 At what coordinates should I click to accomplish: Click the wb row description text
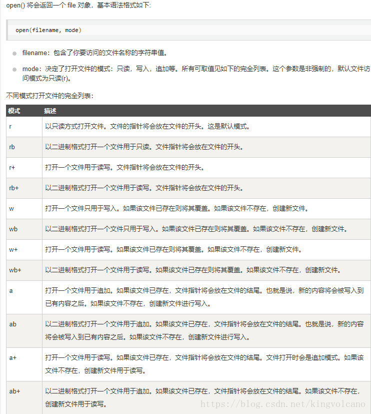196,229
